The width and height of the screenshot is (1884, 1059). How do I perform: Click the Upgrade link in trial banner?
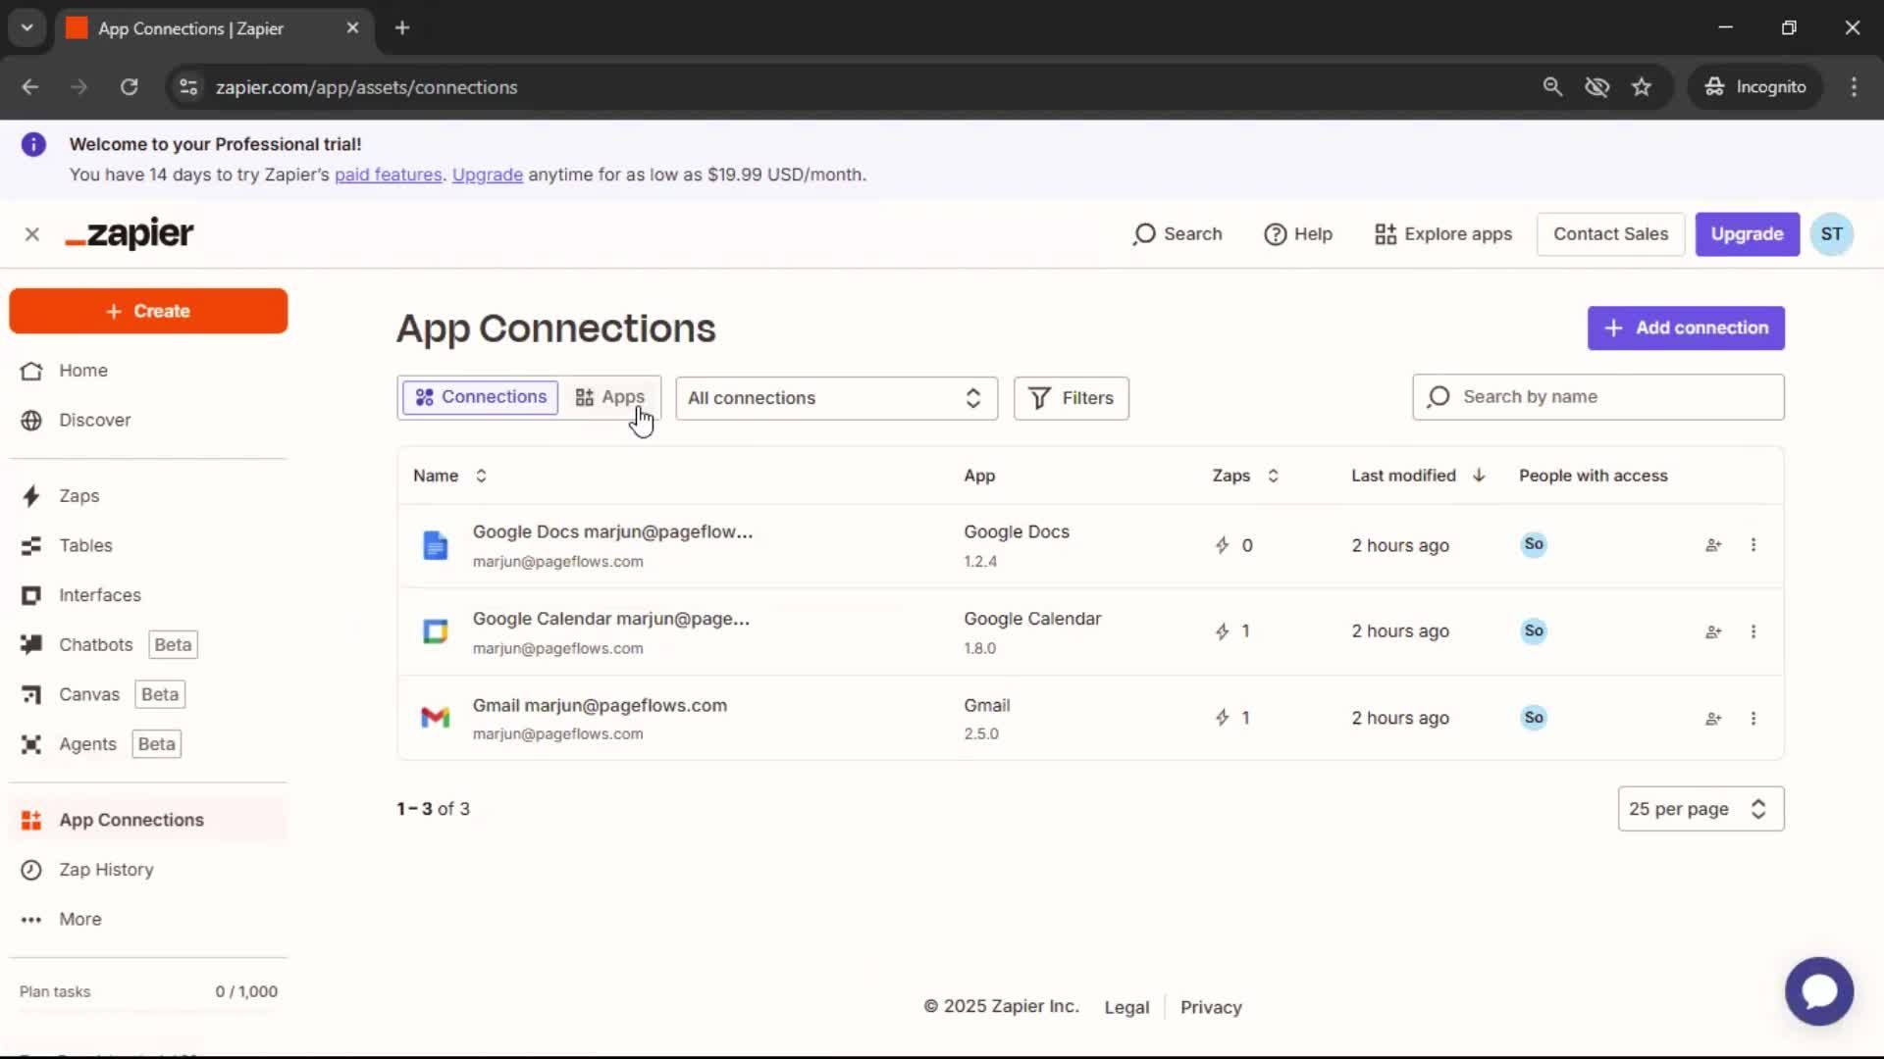pos(488,175)
